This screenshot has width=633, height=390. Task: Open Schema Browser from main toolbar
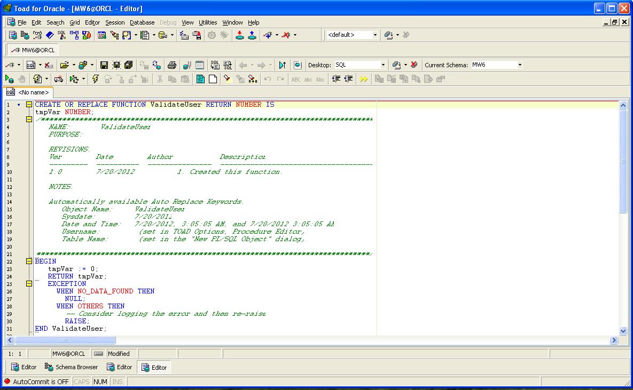click(25, 35)
